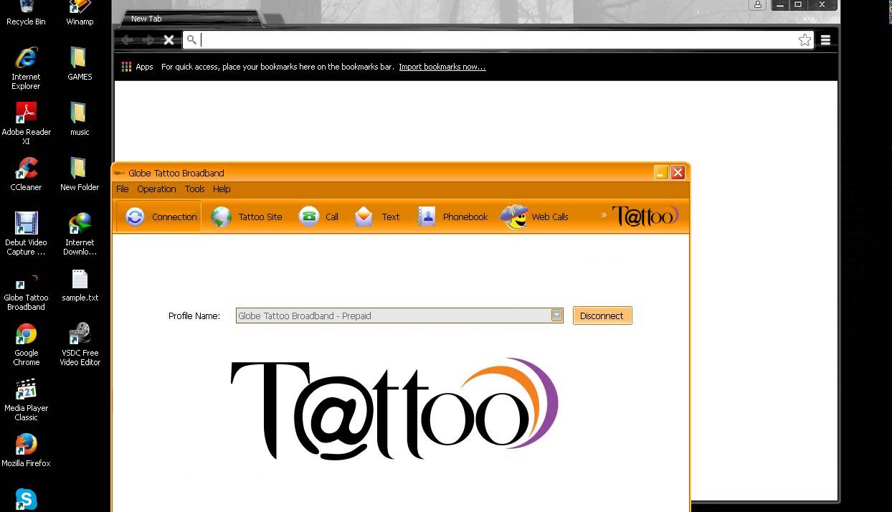Bookmark this page with the star icon

pos(805,40)
